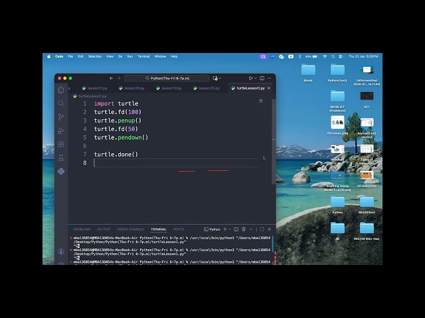This screenshot has width=425, height=318.
Task: Open the Window menu
Action: 160,56
